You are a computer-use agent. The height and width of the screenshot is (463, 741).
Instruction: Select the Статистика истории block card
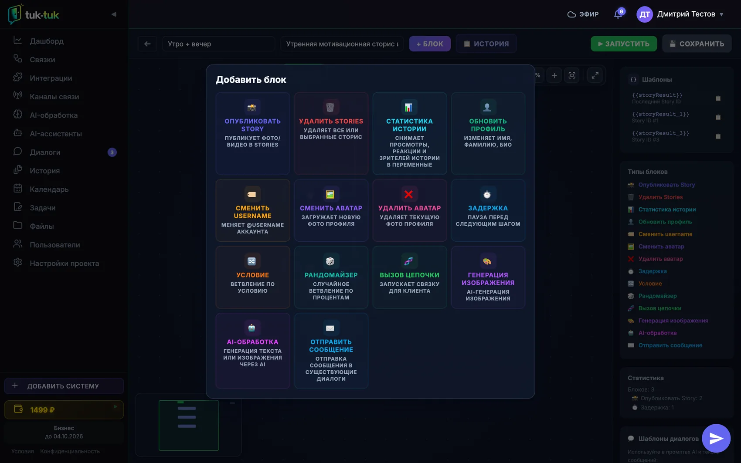409,133
